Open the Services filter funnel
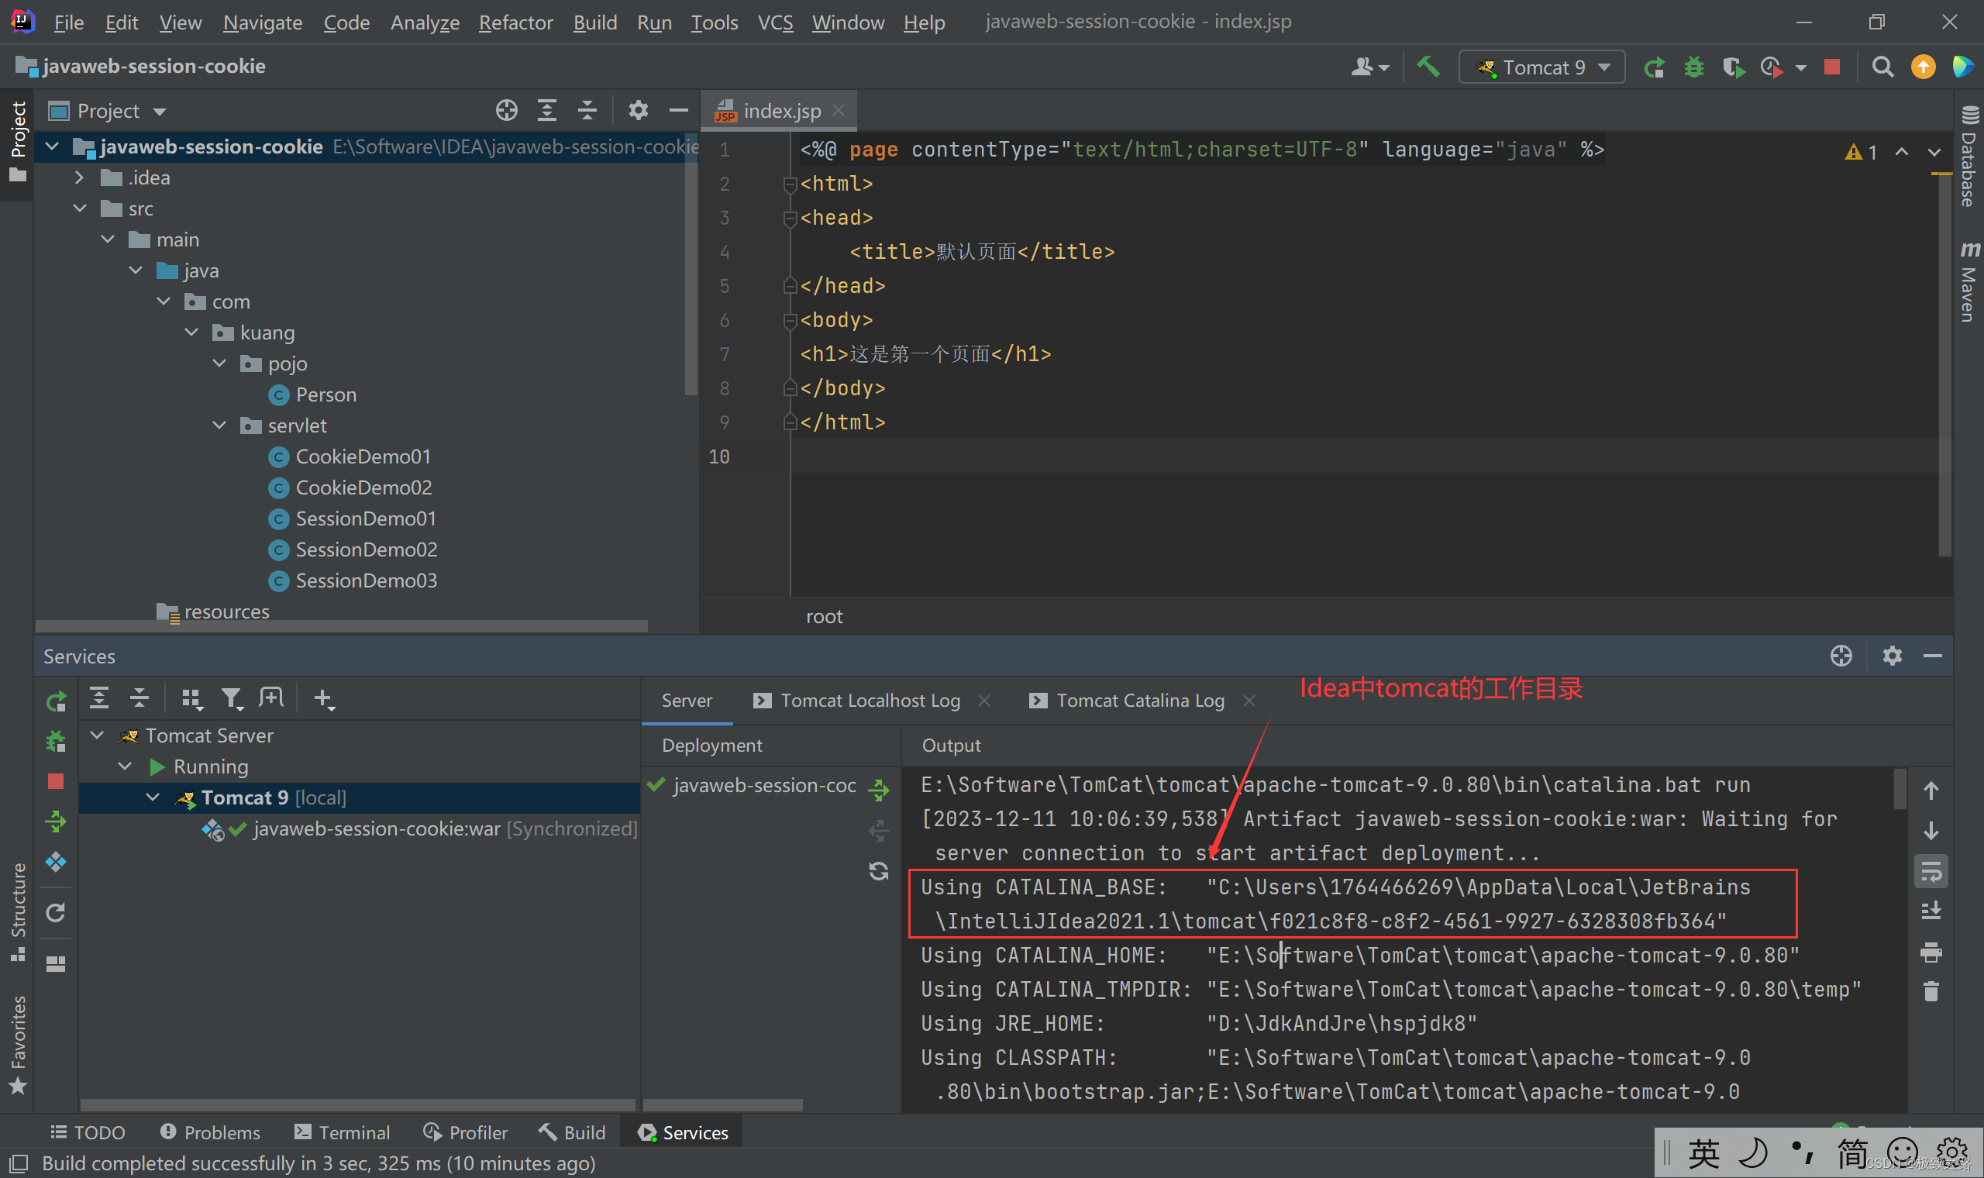Image resolution: width=1984 pixels, height=1178 pixels. (231, 698)
